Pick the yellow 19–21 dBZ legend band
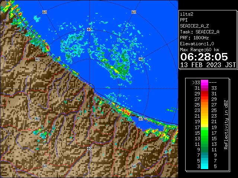 (205, 122)
